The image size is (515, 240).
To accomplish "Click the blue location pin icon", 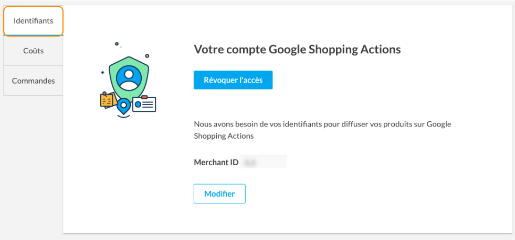I will click(124, 106).
